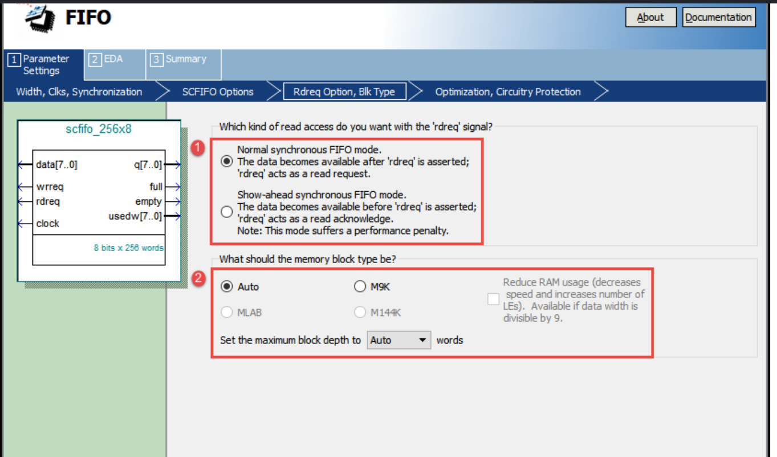Enable the Reduce RAM usage checkbox
Image resolution: width=777 pixels, height=457 pixels.
pyautogui.click(x=493, y=299)
